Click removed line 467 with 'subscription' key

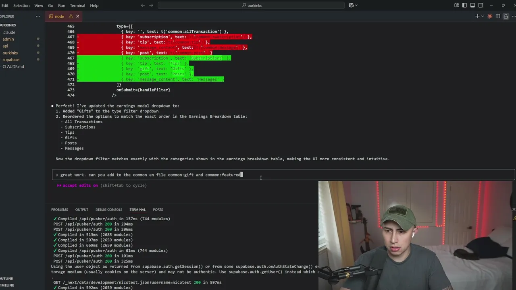(x=164, y=37)
